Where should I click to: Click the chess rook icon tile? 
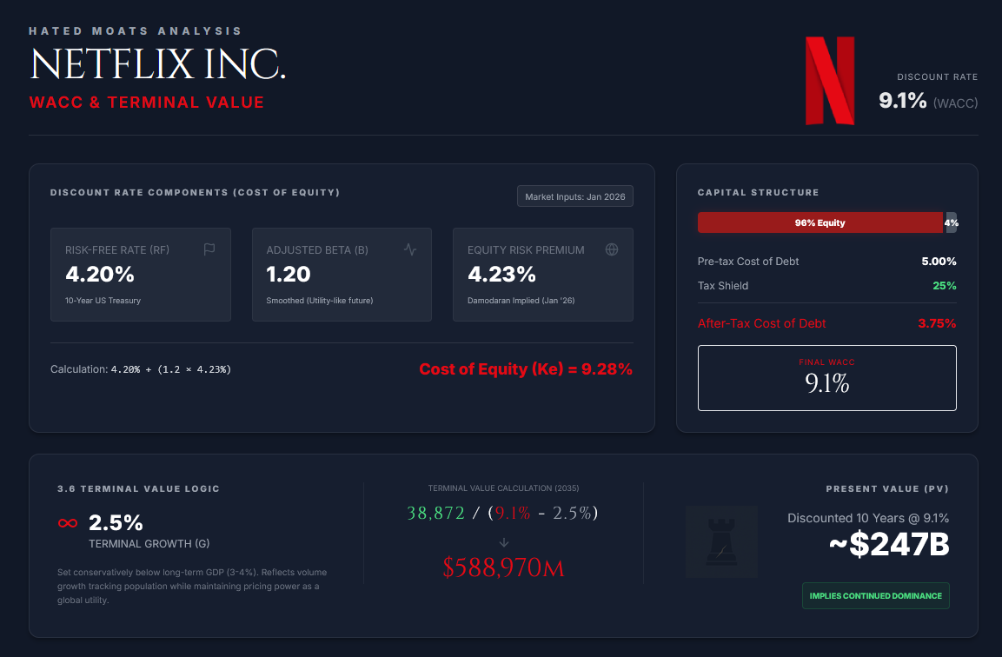(721, 542)
